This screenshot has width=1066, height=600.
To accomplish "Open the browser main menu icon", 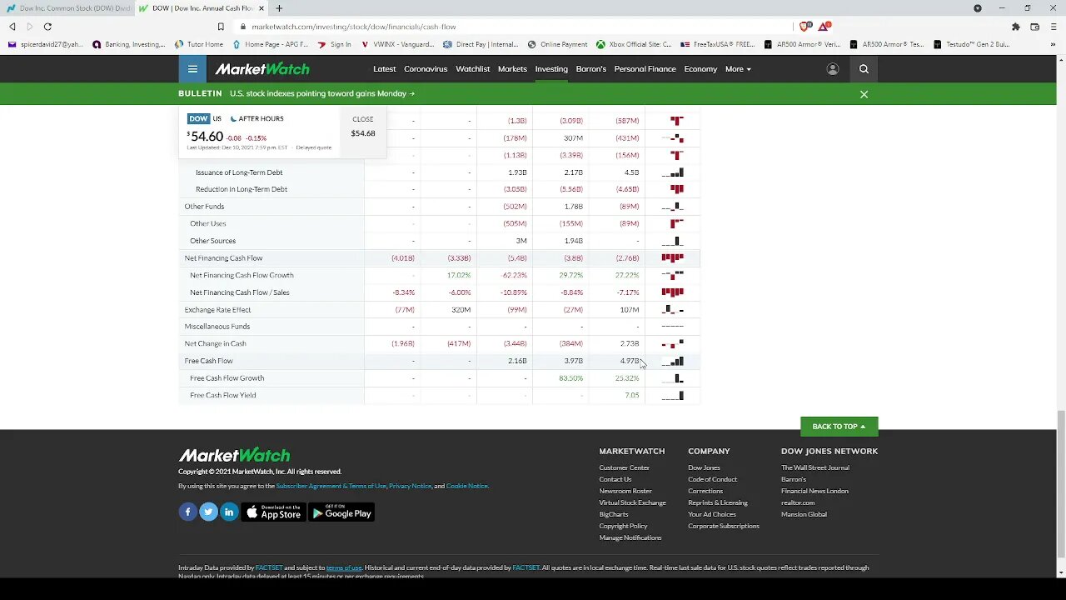I will [1054, 27].
